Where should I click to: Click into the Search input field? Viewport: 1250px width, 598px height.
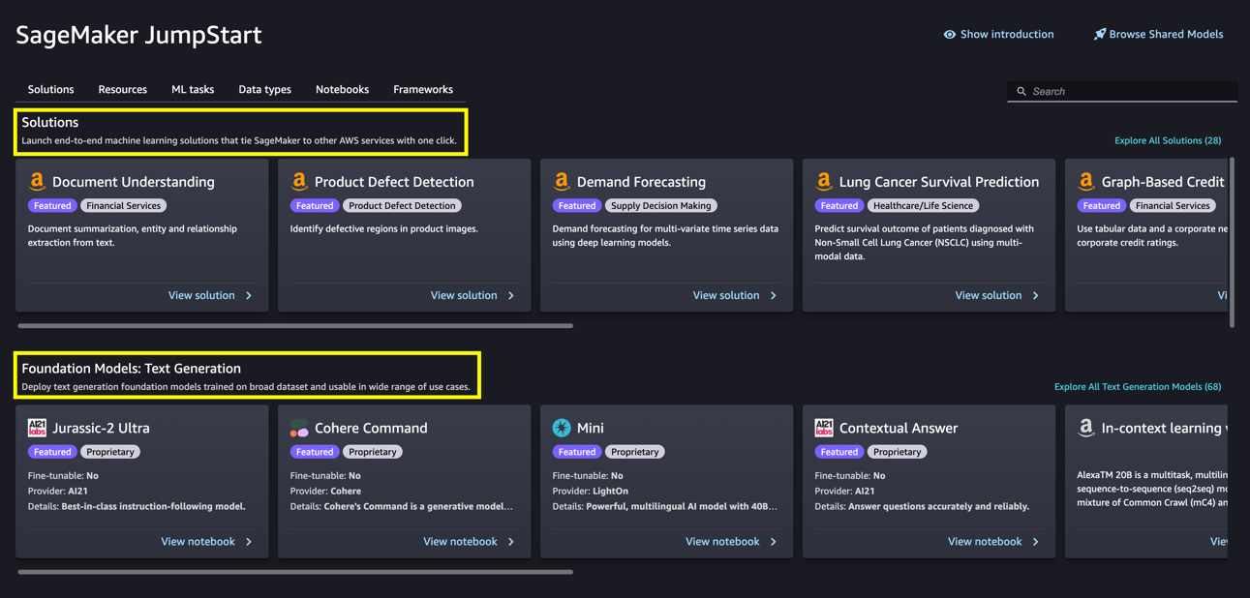coord(1123,91)
